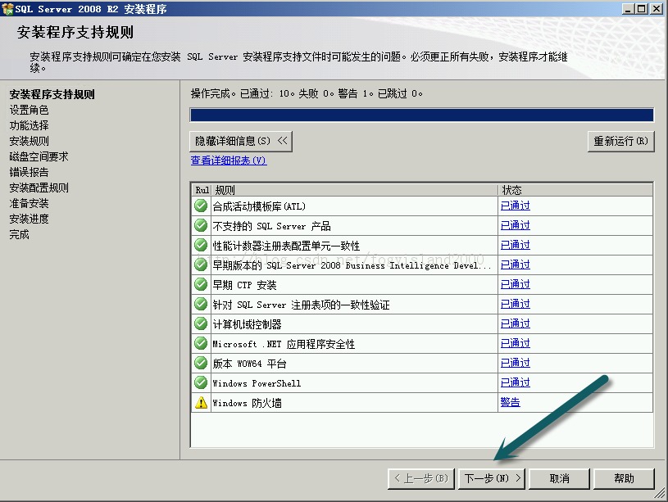Click green check icon for 早期版本的 SQL Server 2008 Business Intelligence row

(201, 265)
